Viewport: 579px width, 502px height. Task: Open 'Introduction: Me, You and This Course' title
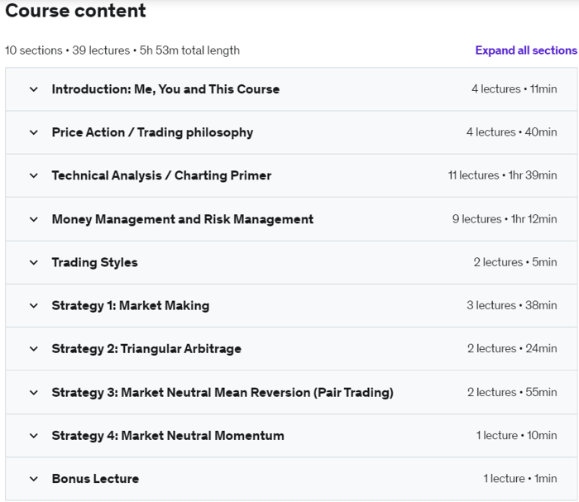[165, 89]
